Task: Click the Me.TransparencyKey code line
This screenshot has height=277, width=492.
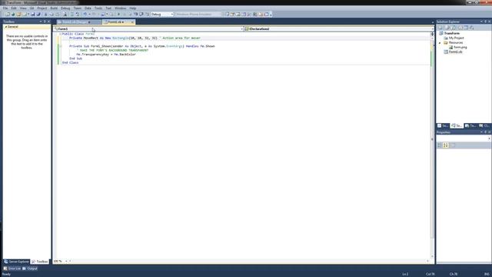Action: point(106,55)
